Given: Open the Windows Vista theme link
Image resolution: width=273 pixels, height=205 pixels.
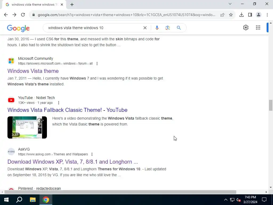Looking at the screenshot, I should pyautogui.click(x=33, y=71).
